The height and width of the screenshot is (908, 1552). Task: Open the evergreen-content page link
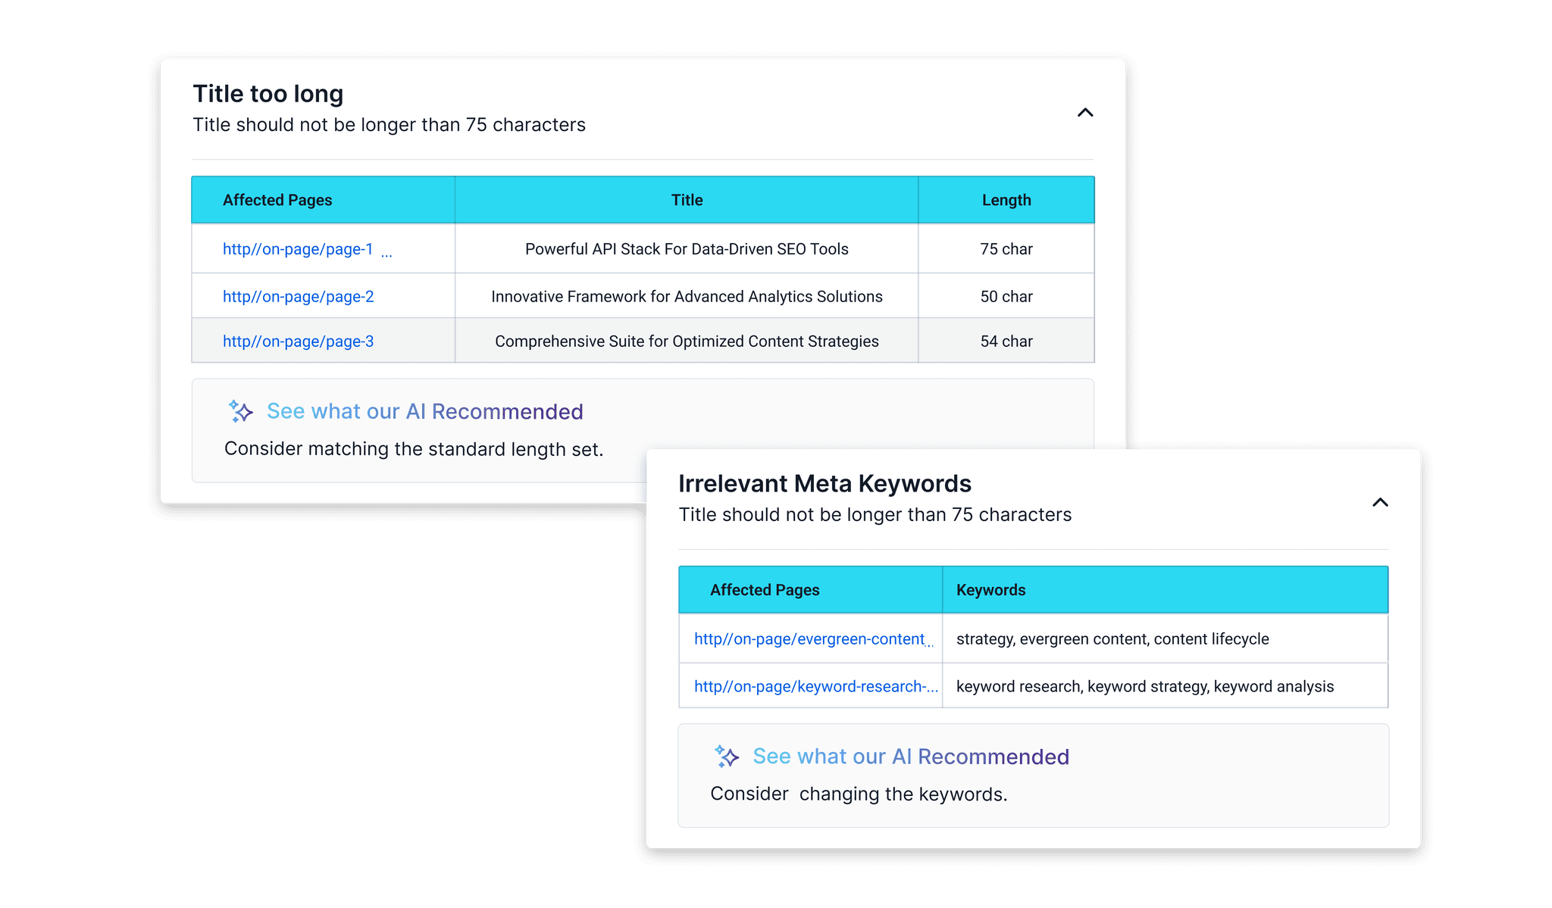809,639
